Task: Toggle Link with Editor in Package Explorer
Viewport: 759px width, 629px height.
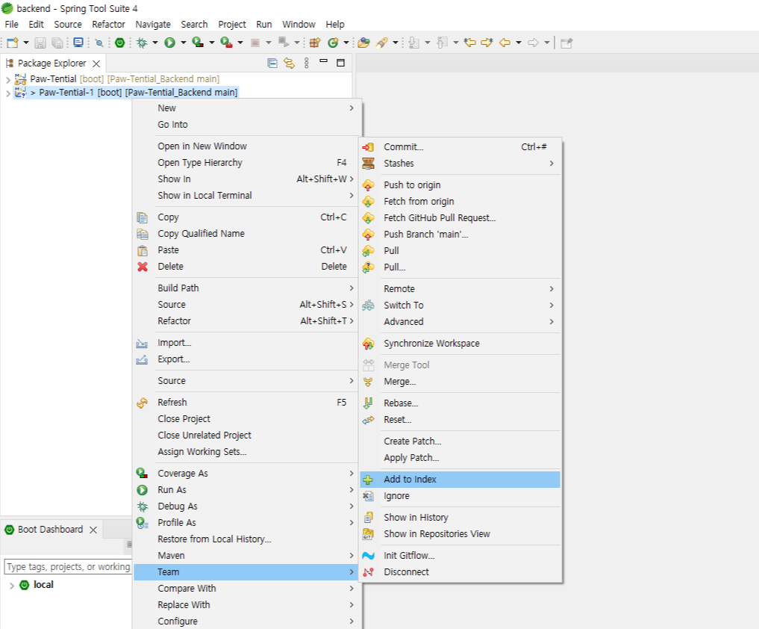Action: pos(289,63)
